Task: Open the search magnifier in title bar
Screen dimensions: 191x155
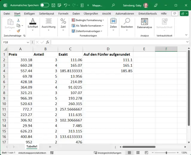Action: point(113,5)
